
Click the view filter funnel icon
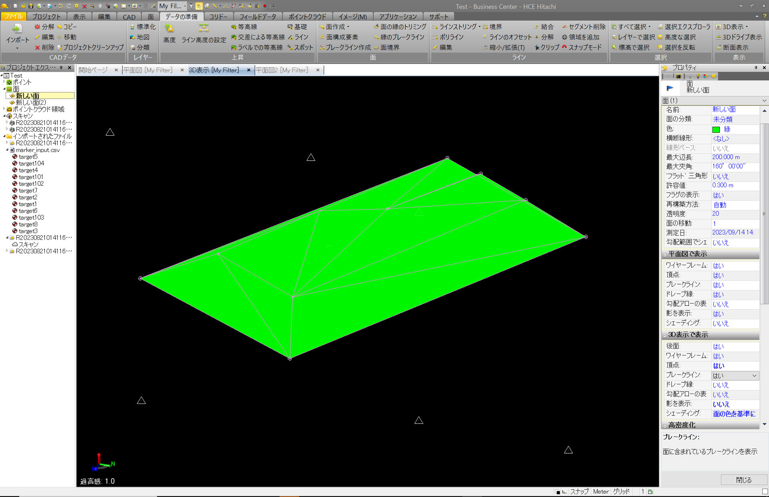(191, 6)
